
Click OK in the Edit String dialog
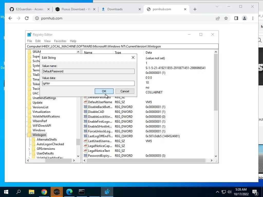pyautogui.click(x=104, y=91)
